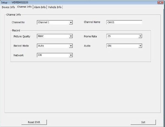
Task: Click the Frame Rate label text
Action: pyautogui.click(x=90, y=36)
